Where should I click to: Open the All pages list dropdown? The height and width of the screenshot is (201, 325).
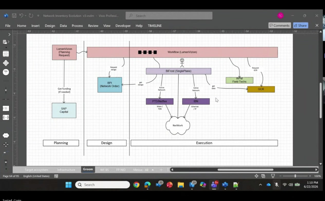(x=149, y=170)
